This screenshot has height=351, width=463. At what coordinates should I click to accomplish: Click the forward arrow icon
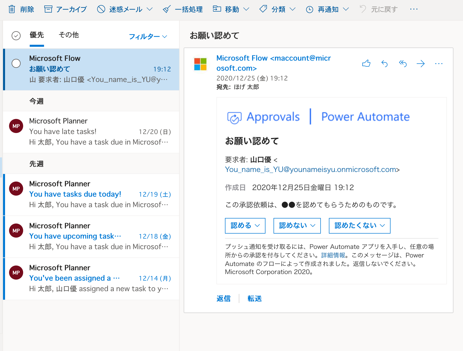420,64
